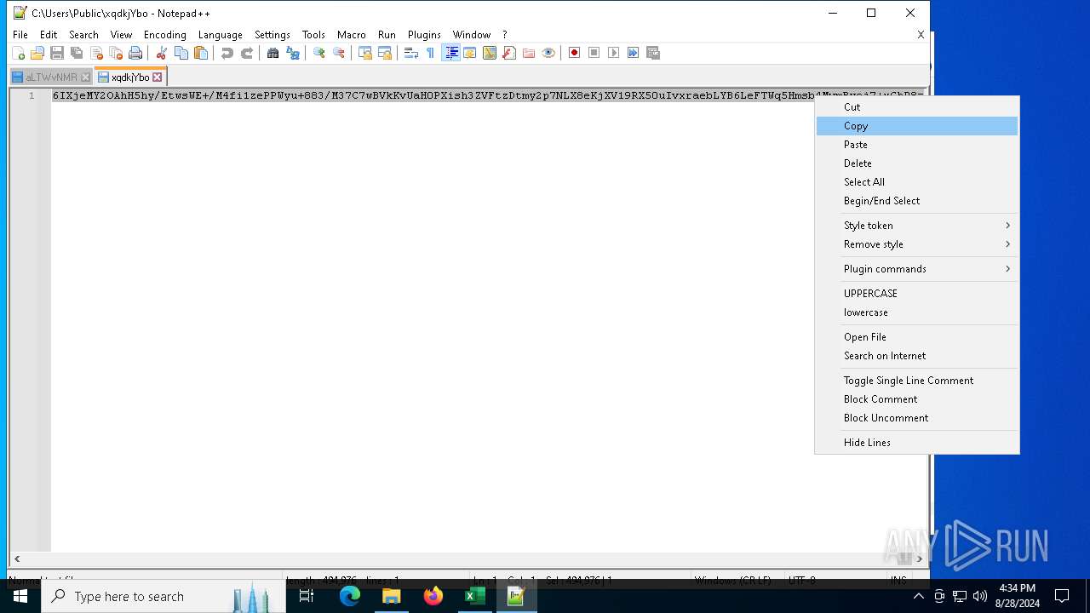This screenshot has width=1090, height=613.
Task: Close the xqdkjYbo tab
Action: pyautogui.click(x=157, y=77)
